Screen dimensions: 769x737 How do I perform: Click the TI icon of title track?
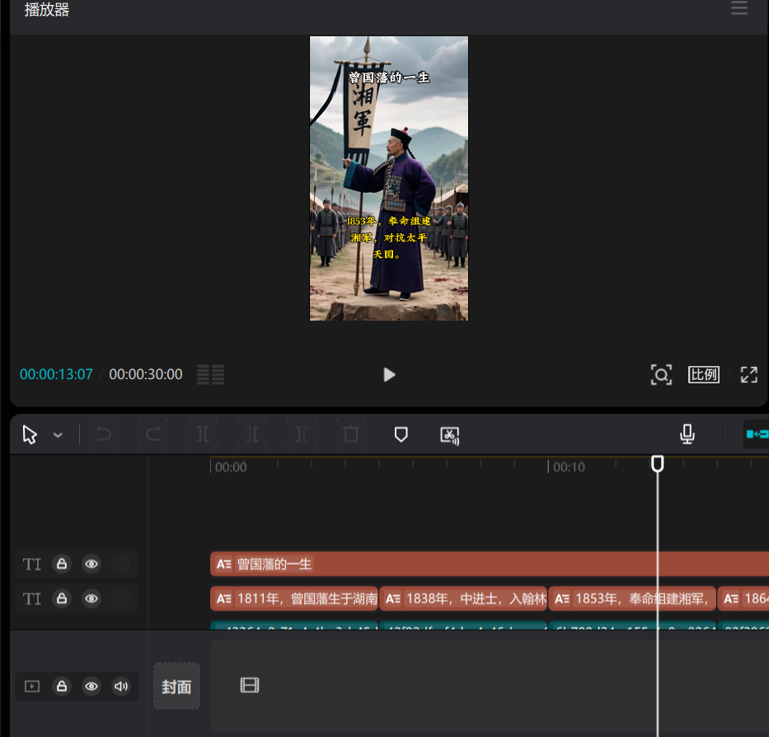32,564
